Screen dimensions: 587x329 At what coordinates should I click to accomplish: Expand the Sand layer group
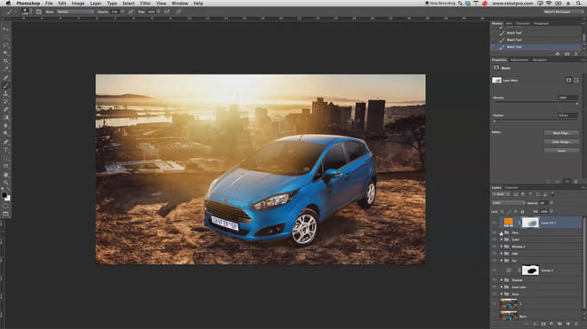[x=502, y=294]
